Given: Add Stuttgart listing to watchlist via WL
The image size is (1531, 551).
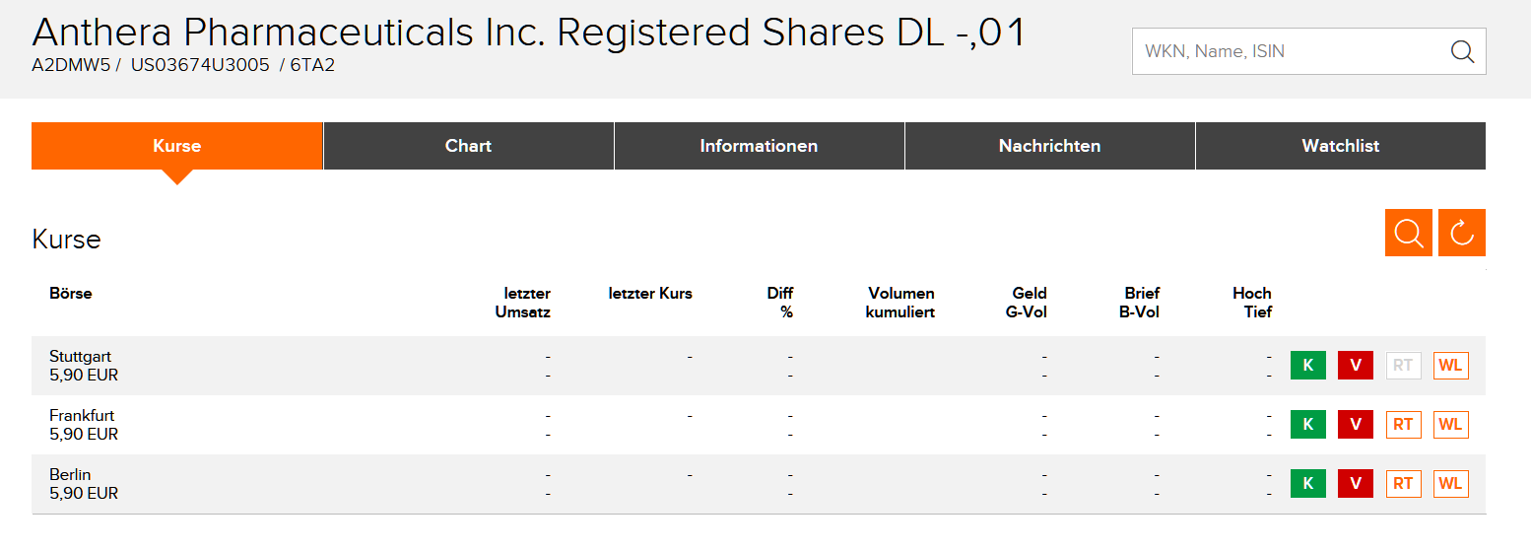Looking at the screenshot, I should pos(1450,366).
